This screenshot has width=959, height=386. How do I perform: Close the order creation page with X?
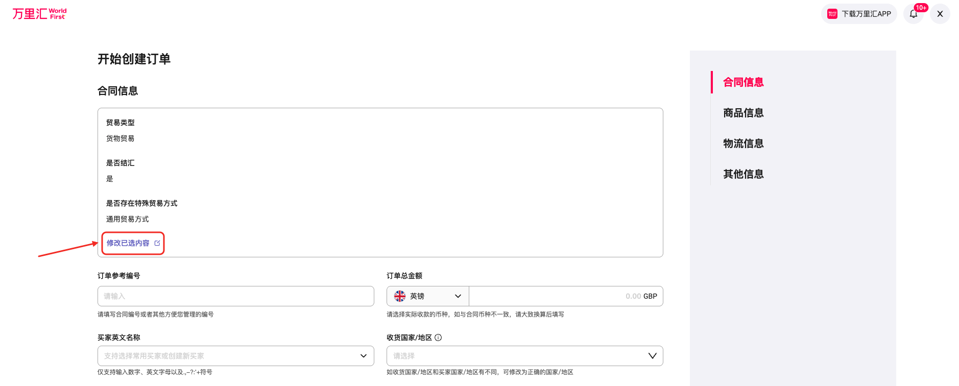[x=940, y=14]
